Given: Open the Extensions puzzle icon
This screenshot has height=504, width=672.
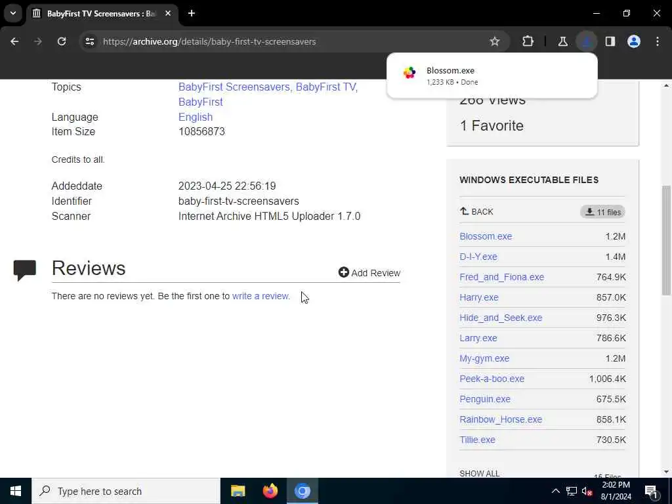Looking at the screenshot, I should click(528, 41).
